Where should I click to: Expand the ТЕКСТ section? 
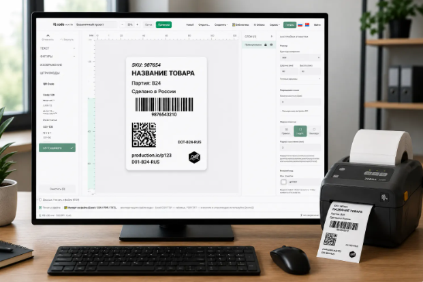[57, 48]
